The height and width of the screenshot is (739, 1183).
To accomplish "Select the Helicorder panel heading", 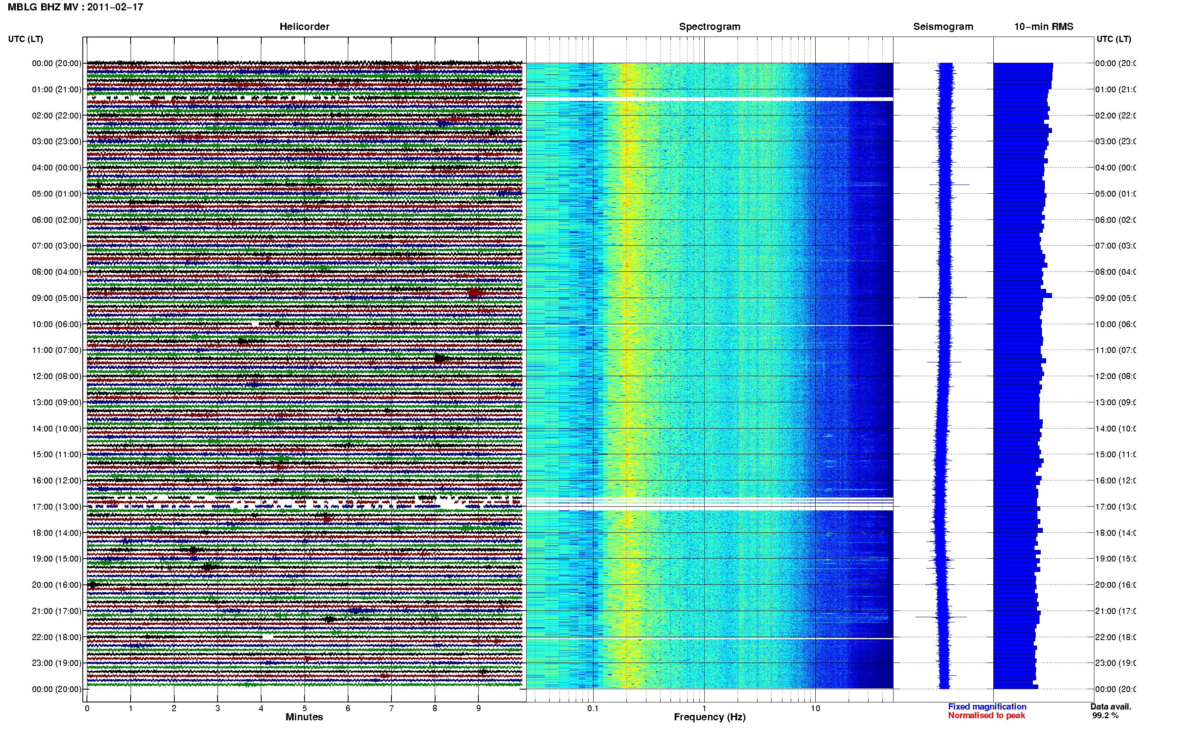I will point(304,27).
